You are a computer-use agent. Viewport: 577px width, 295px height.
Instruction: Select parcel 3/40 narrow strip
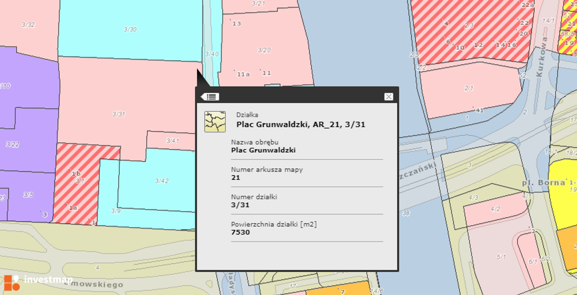(212, 54)
